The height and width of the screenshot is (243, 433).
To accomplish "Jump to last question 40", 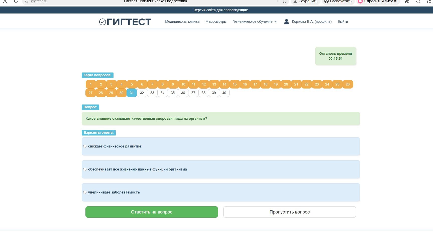I will click(x=224, y=93).
